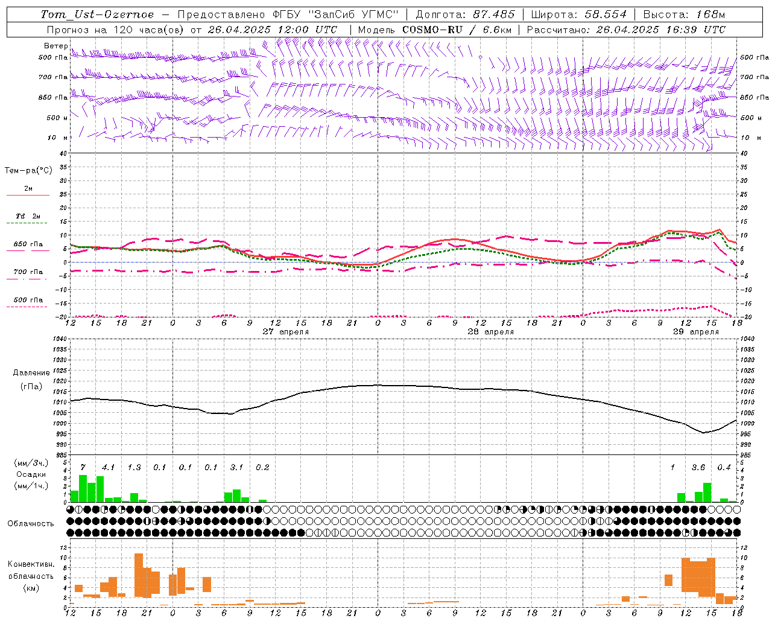Viewport: 772px width, 618px height.
Task: Click the '(мм/1ч.)' precipitation unit label
Action: (31, 486)
